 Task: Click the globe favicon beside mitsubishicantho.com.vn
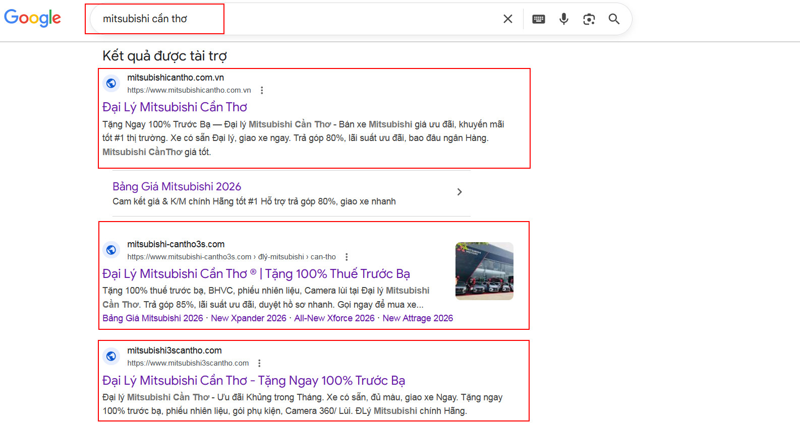tap(111, 84)
